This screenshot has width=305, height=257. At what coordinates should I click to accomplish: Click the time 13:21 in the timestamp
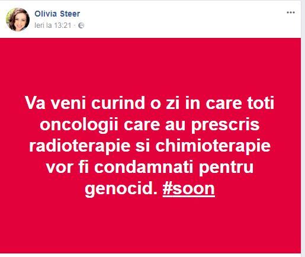tap(62, 25)
